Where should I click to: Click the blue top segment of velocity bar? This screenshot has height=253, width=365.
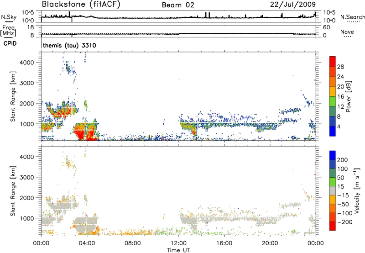[x=333, y=155]
